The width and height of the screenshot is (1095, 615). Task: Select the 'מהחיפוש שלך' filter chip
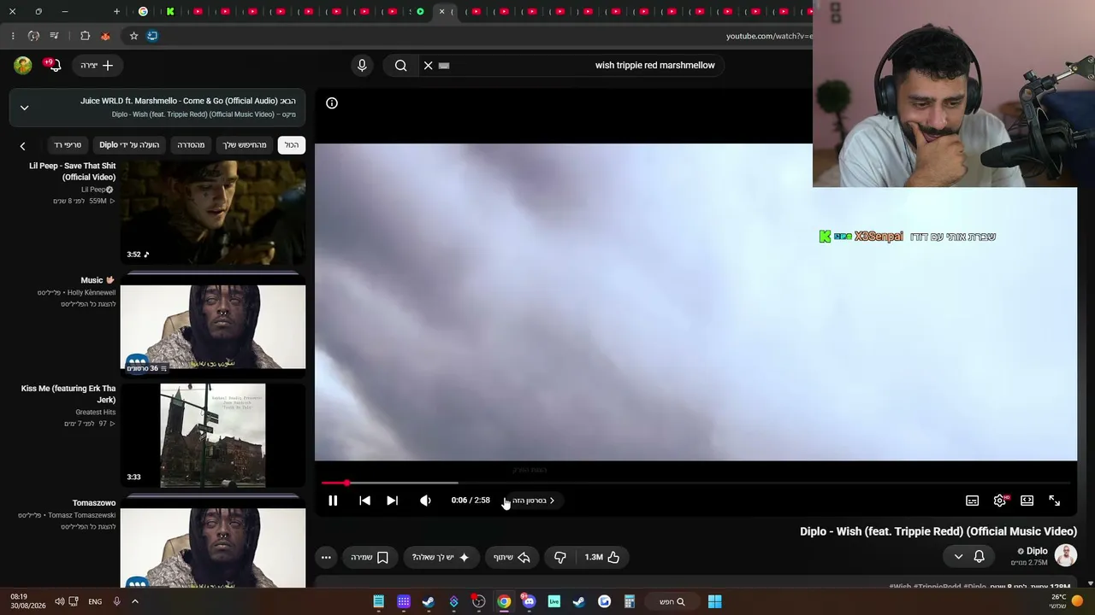click(x=245, y=145)
